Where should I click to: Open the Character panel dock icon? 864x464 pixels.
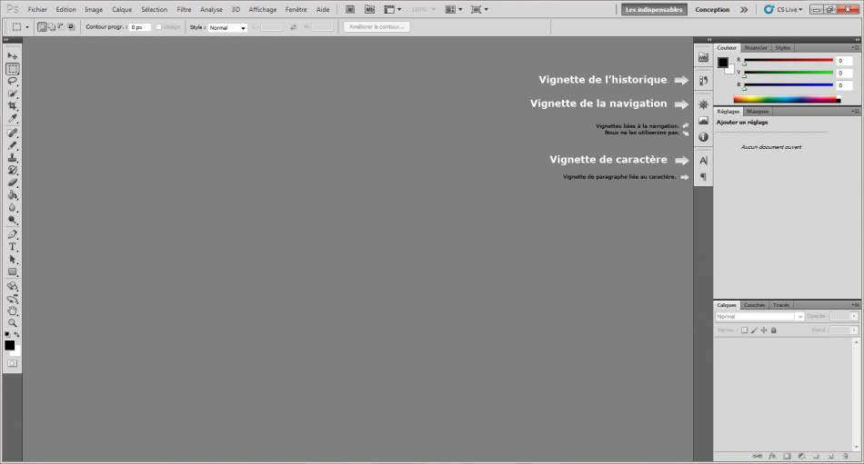(703, 160)
